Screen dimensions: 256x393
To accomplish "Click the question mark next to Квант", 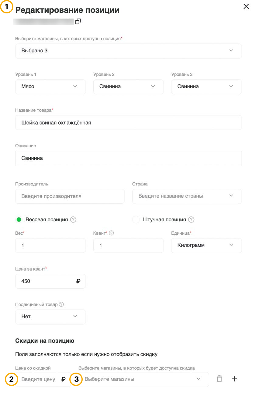I will 111,233.
